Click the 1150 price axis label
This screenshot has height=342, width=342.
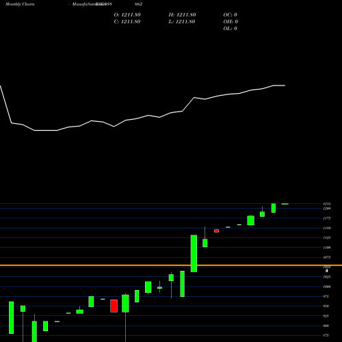click(x=327, y=228)
